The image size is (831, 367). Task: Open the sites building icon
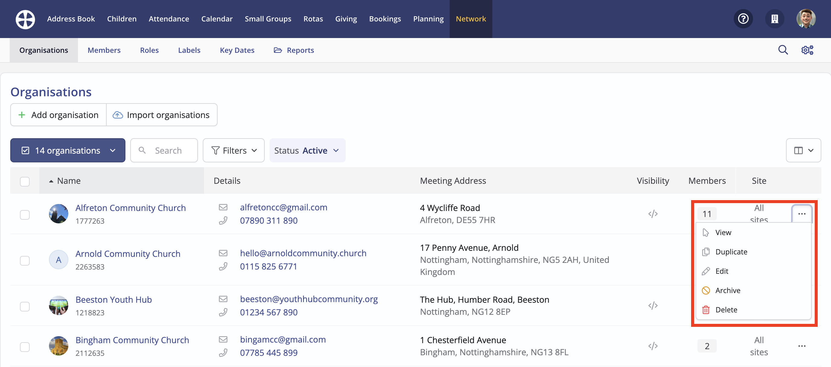click(774, 19)
